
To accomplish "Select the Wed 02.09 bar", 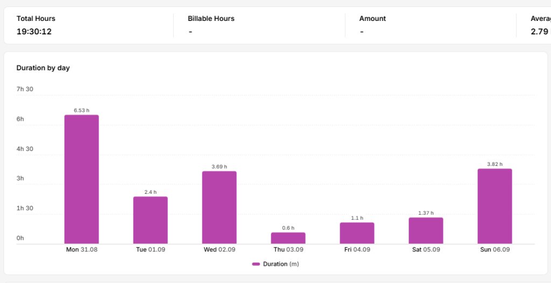I will point(220,207).
